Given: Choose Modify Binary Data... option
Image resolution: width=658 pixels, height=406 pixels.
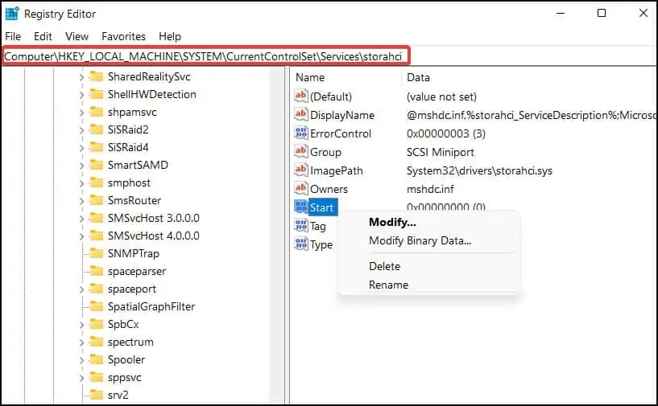Looking at the screenshot, I should click(x=420, y=240).
